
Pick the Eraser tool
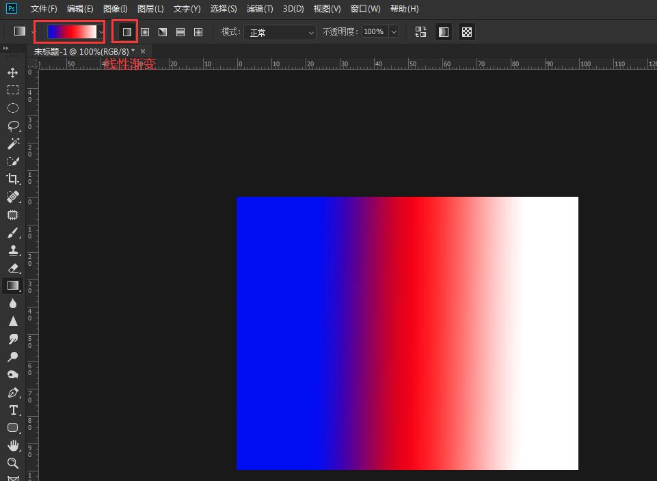pos(12,269)
